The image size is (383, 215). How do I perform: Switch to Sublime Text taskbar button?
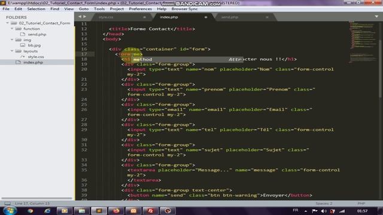point(99,211)
